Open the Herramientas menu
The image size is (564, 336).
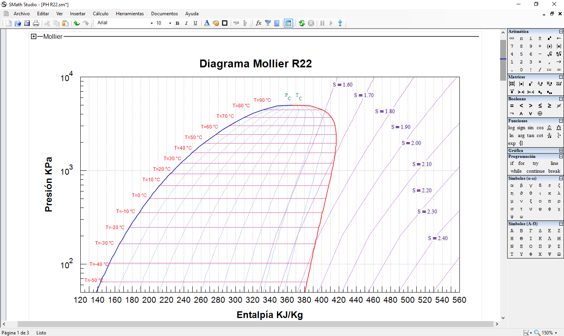click(x=130, y=14)
